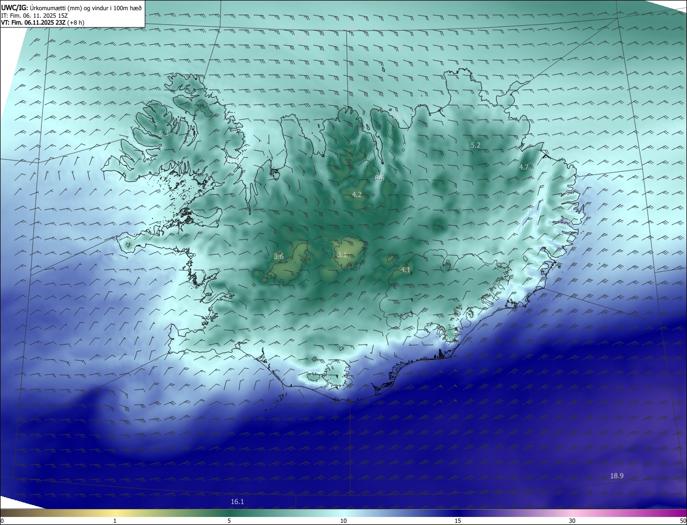Click the 3.6 value label on the map
The height and width of the screenshot is (525, 687).
pyautogui.click(x=279, y=256)
